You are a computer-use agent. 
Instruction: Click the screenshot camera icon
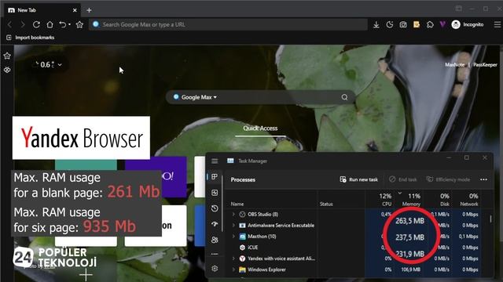[x=403, y=24]
